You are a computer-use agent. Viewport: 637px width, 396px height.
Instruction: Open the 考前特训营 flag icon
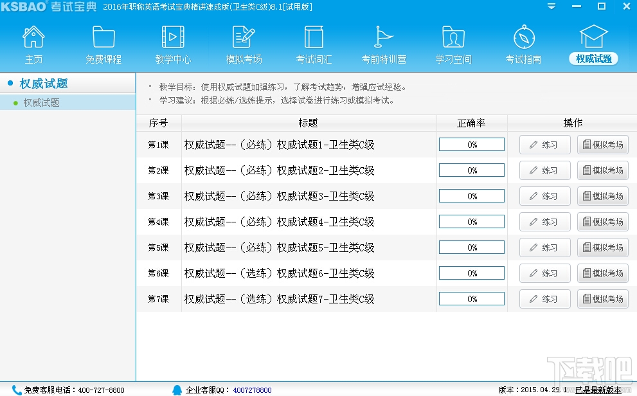[384, 37]
